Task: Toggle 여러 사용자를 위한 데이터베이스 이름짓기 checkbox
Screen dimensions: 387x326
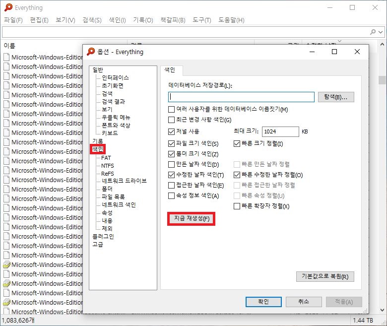Action: [171, 109]
